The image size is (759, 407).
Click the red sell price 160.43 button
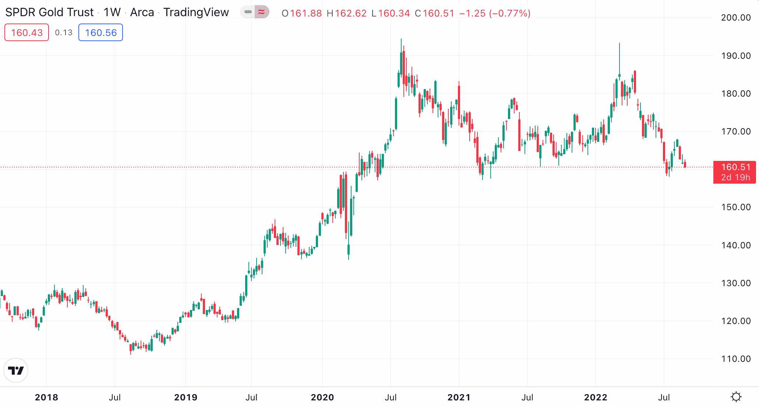(x=27, y=32)
